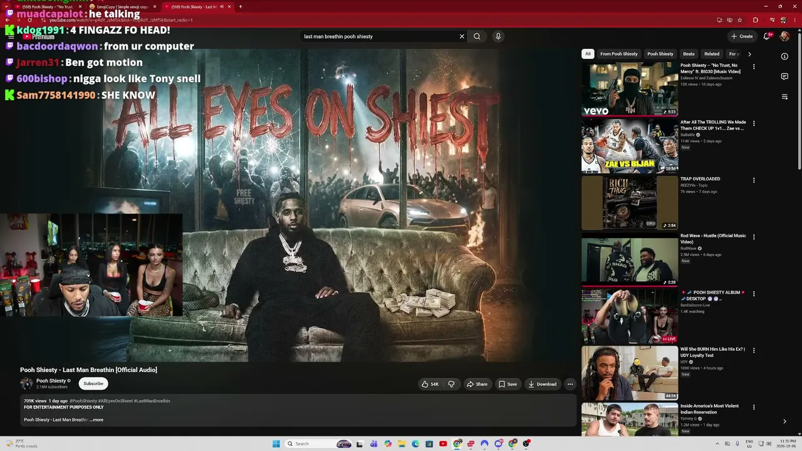Open options for Rod Wave Hustle video

coord(754,237)
